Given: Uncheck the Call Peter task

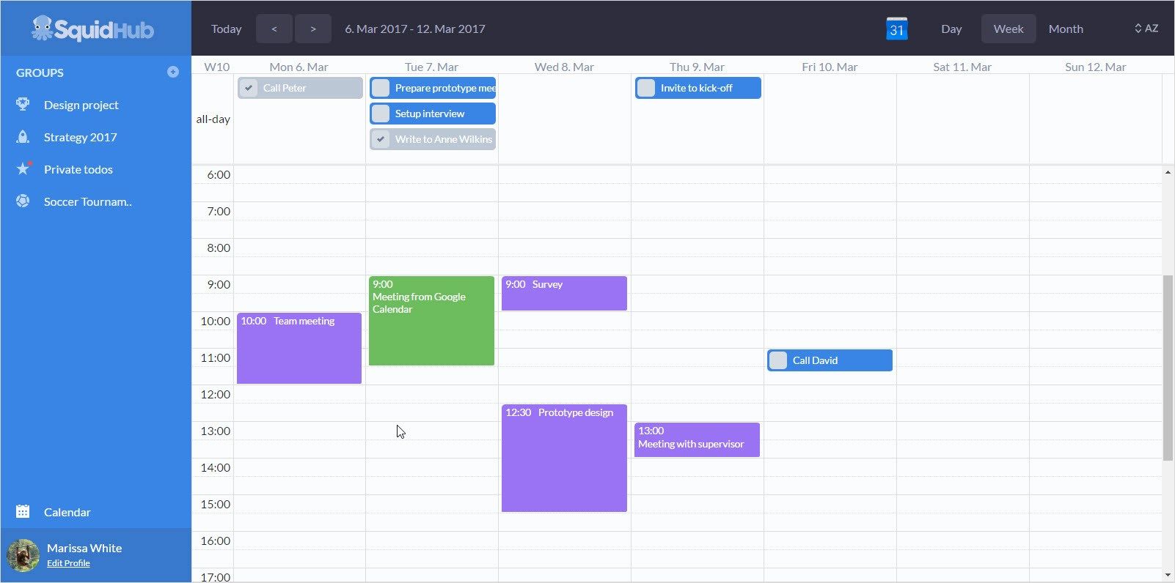Looking at the screenshot, I should [249, 88].
